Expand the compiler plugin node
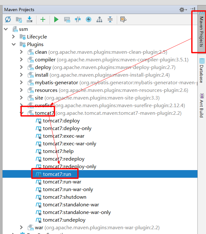 pyautogui.click(x=22, y=59)
